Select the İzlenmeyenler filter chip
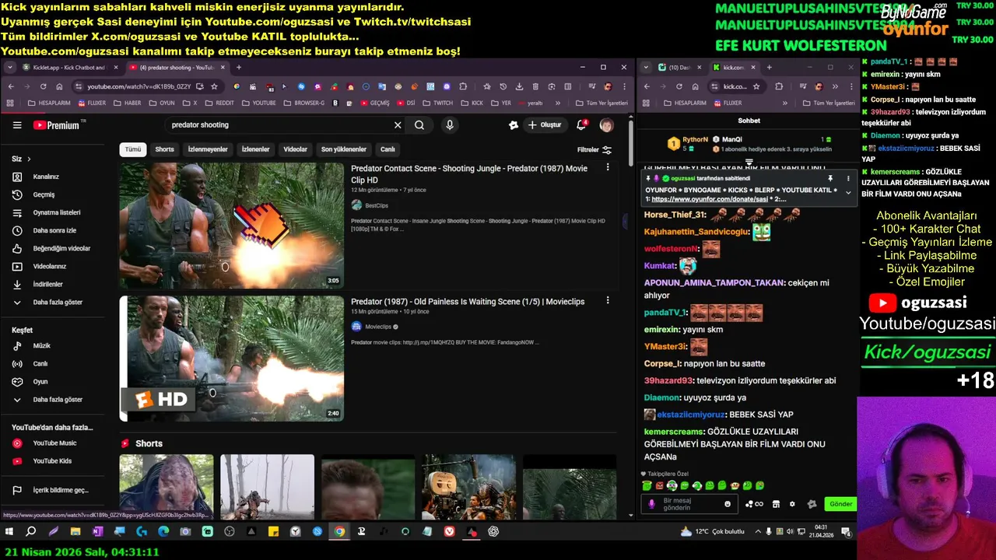This screenshot has height=560, width=996. 208,149
